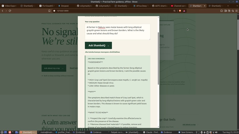Click the dimmed 'Ask about my crop' button
The height and width of the screenshot is (134, 239).
(x=54, y=68)
